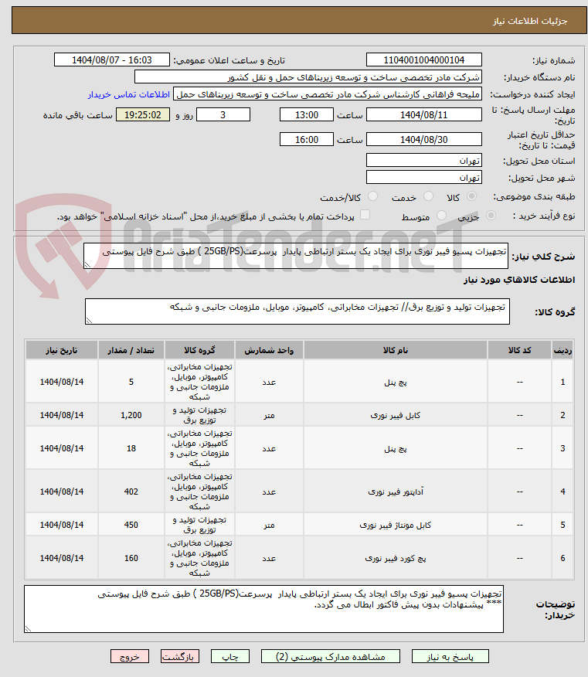Screen dimensions: 588x677
Task: Click the خروج exit button
Action: point(130,657)
